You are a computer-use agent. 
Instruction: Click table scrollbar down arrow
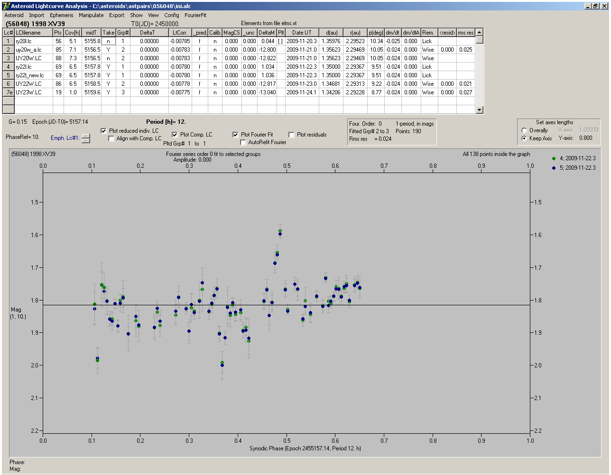[x=479, y=110]
